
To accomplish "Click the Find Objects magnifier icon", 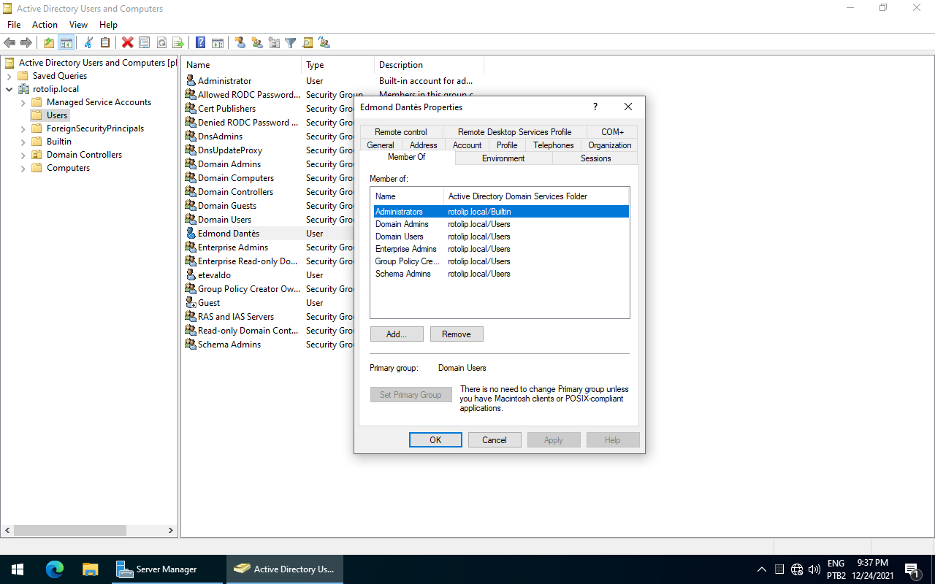I will pos(308,43).
